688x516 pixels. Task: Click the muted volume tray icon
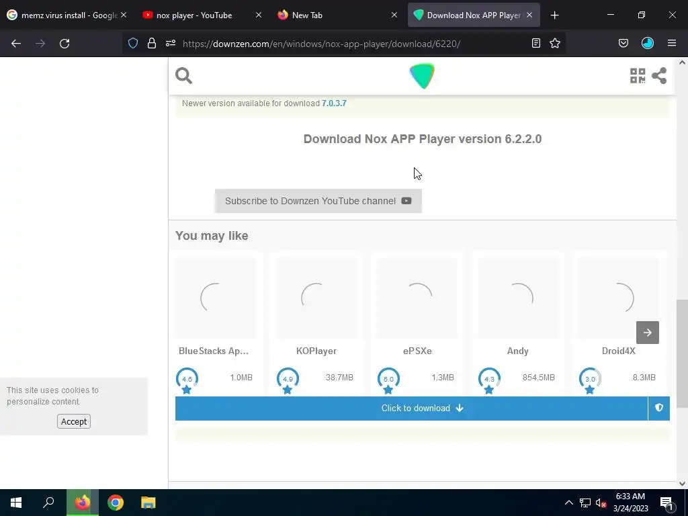click(x=601, y=503)
